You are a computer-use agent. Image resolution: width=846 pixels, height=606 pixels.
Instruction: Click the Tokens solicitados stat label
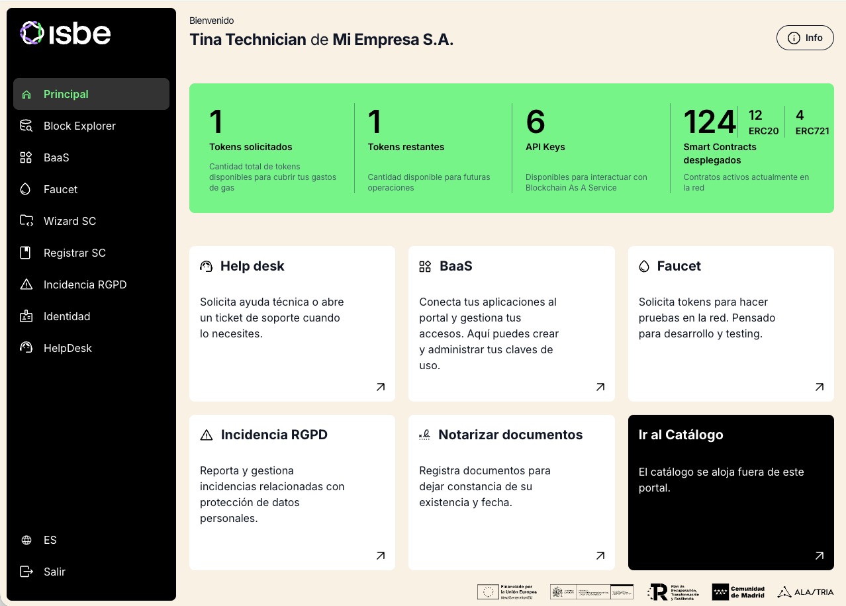pos(251,147)
